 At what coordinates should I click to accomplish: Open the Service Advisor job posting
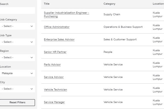click(54, 77)
